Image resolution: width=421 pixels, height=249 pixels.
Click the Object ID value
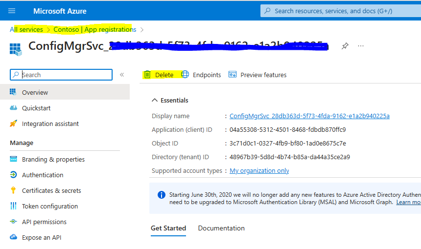[x=287, y=143]
